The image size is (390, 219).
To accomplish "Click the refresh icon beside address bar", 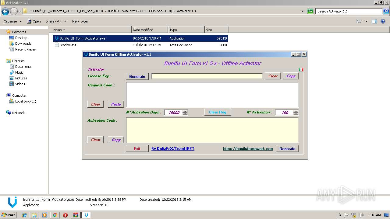I will point(310,11).
